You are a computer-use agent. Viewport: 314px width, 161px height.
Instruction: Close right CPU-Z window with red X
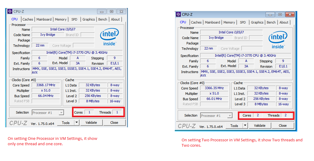point(290,15)
